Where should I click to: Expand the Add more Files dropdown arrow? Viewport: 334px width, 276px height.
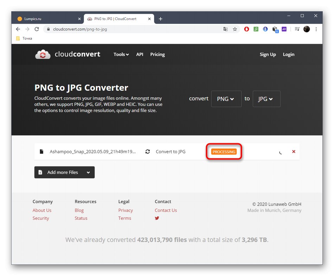(x=88, y=172)
